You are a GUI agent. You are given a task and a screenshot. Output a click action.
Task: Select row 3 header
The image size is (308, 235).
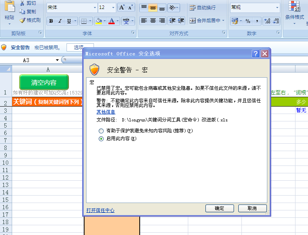pos(6,111)
